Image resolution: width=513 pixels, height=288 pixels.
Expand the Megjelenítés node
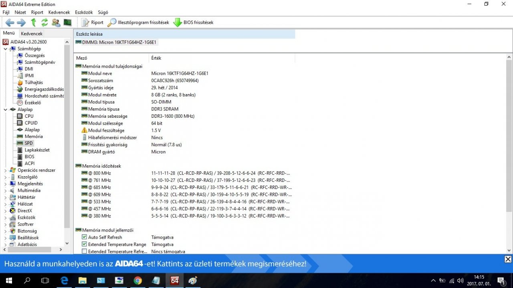coord(5,184)
